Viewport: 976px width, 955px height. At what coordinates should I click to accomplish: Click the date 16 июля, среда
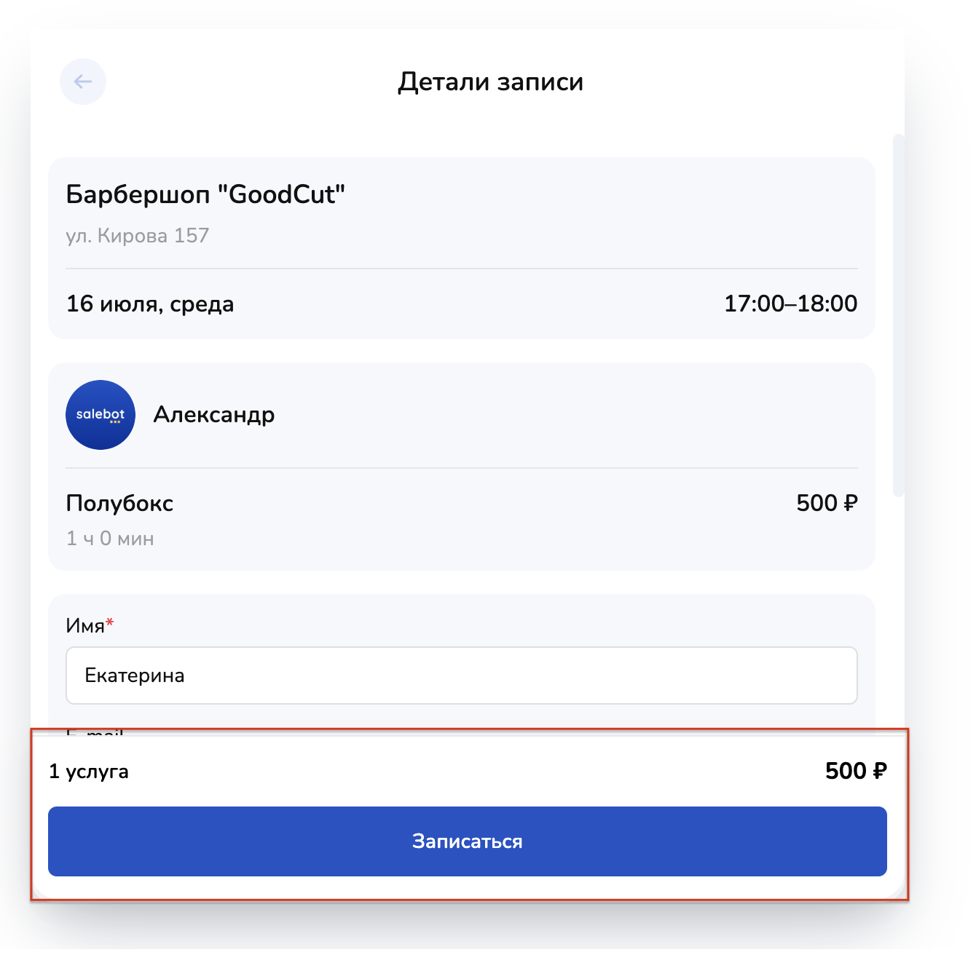[150, 304]
